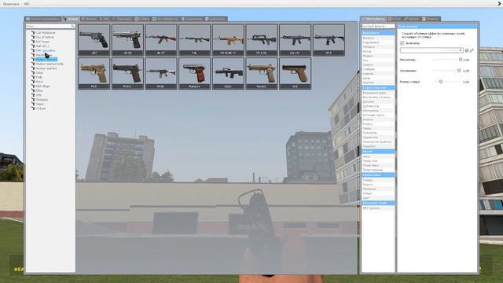
Task: Select the Кнопка tool
Action: click(378, 119)
